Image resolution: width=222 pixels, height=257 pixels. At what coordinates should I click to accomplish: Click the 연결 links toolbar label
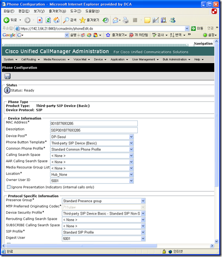click(x=210, y=29)
